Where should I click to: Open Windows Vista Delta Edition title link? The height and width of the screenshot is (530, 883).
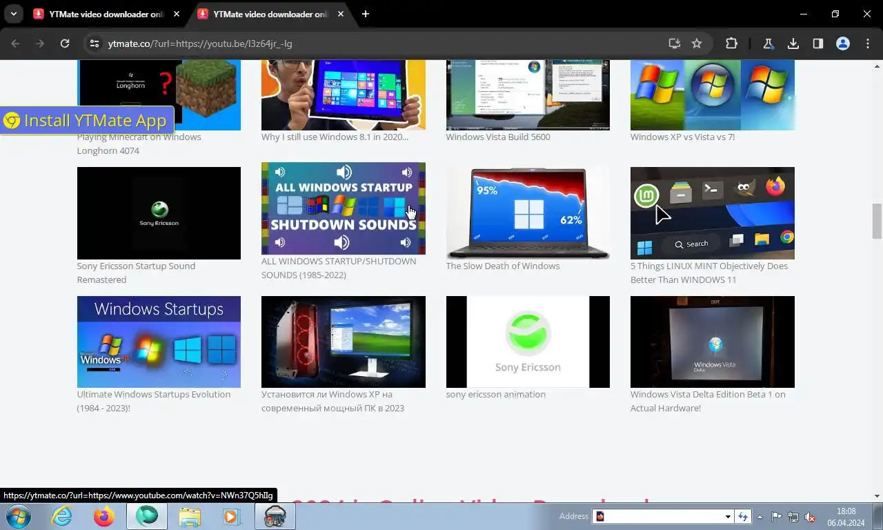(x=708, y=401)
